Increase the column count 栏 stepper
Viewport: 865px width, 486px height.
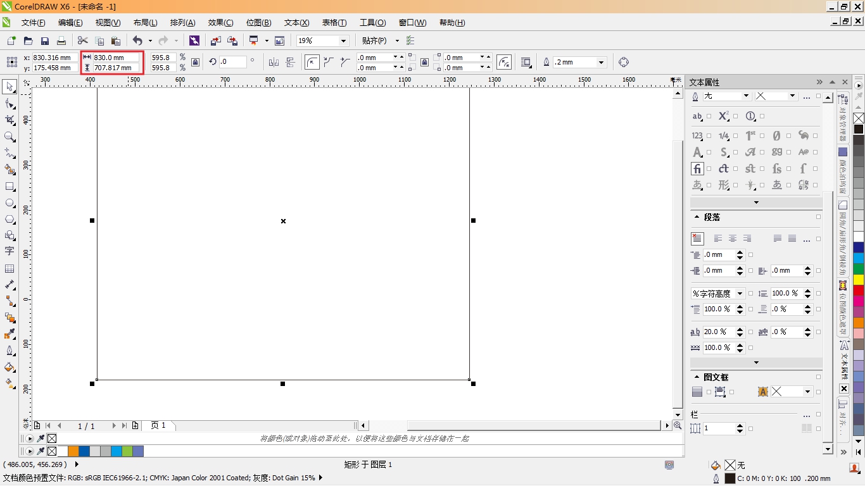point(741,425)
